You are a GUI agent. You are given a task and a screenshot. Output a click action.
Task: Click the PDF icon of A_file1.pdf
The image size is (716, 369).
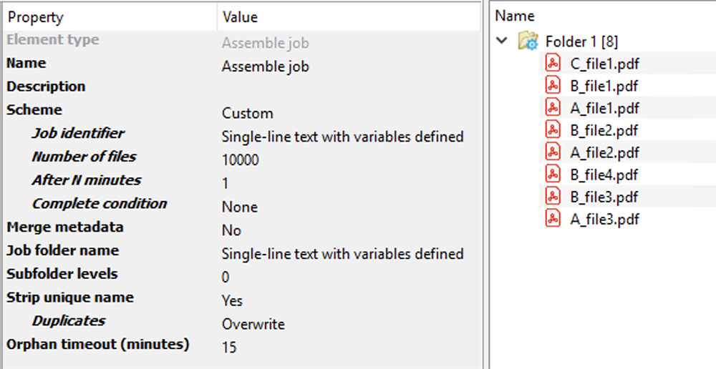tap(552, 108)
